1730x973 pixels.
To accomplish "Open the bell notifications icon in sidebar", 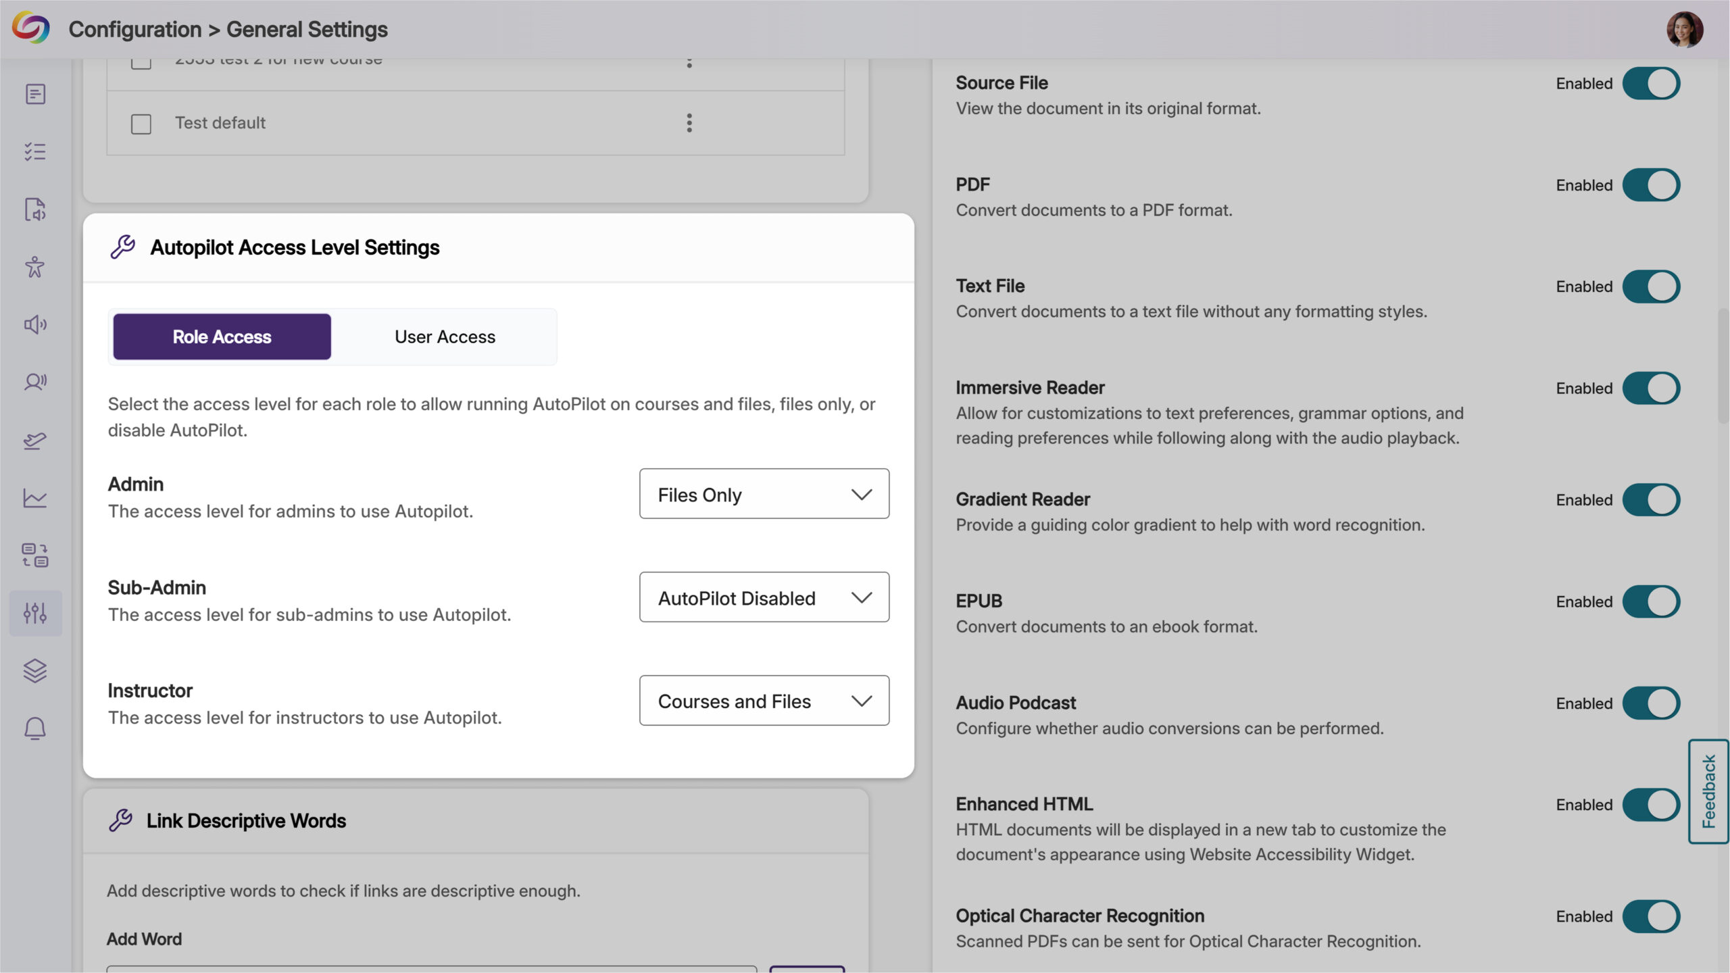I will [x=35, y=728].
